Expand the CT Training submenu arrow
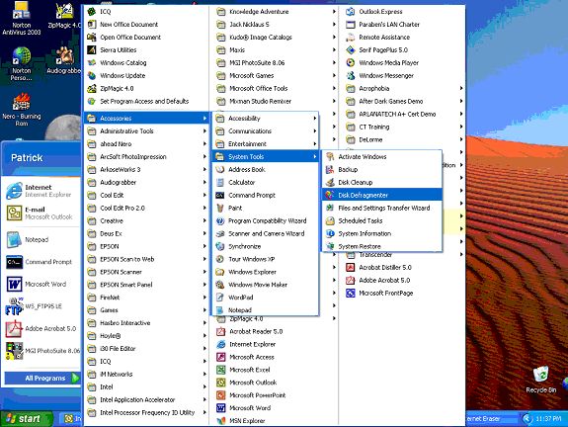 [x=461, y=127]
